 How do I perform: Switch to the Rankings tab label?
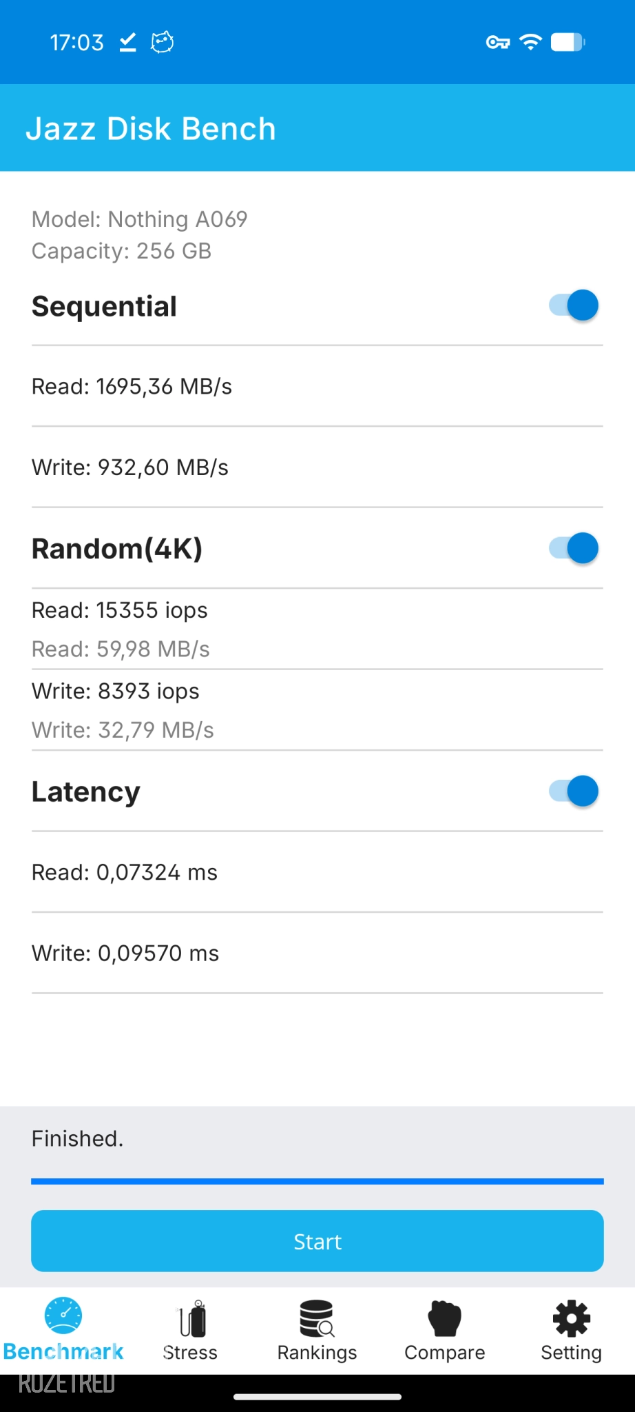[317, 1353]
